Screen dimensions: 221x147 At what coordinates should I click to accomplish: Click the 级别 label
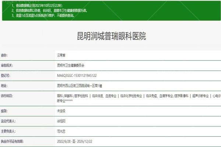(4, 111)
